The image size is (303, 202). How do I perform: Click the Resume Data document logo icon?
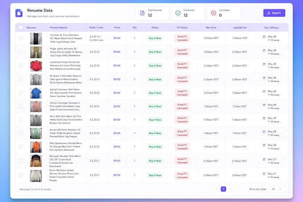click(x=19, y=13)
